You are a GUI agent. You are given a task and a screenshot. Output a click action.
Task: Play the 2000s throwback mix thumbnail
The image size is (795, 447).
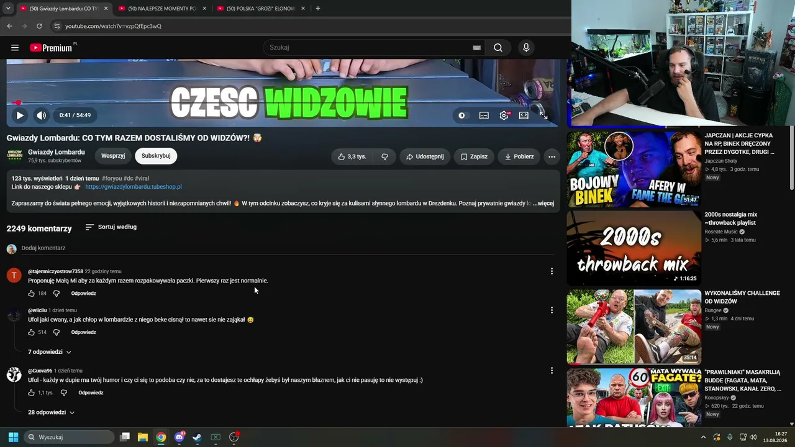634,248
